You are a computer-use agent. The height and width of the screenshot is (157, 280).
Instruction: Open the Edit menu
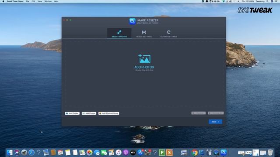33,1
